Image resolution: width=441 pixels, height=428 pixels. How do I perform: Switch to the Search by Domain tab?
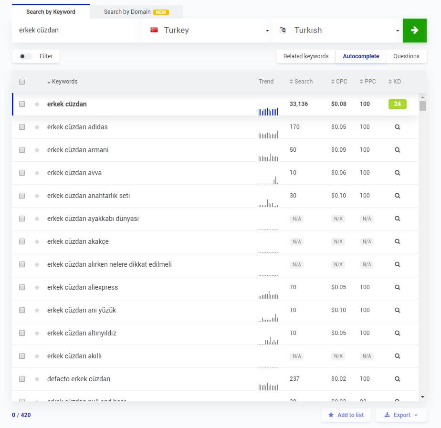(x=128, y=12)
